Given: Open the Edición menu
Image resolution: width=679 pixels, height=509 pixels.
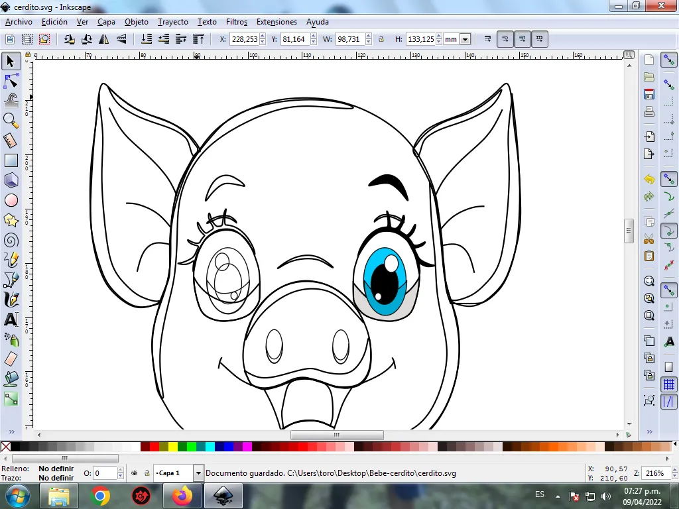Looking at the screenshot, I should (54, 22).
